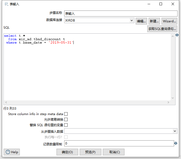
Task: Click the horizontal scrollbar right arrow
Action: tap(168, 102)
